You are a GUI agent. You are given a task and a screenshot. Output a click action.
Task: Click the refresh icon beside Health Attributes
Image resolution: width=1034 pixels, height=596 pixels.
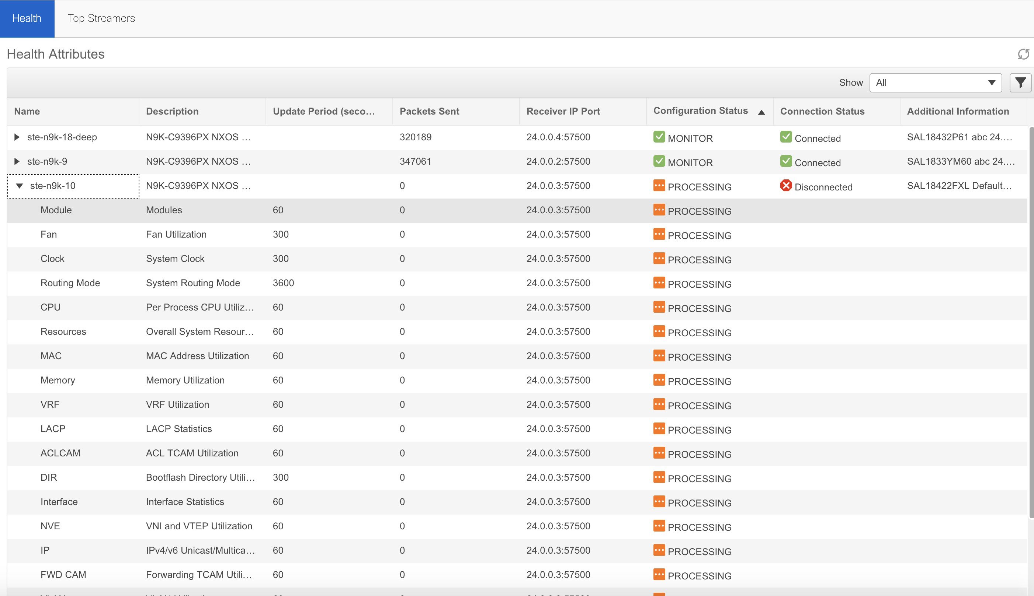tap(1023, 54)
